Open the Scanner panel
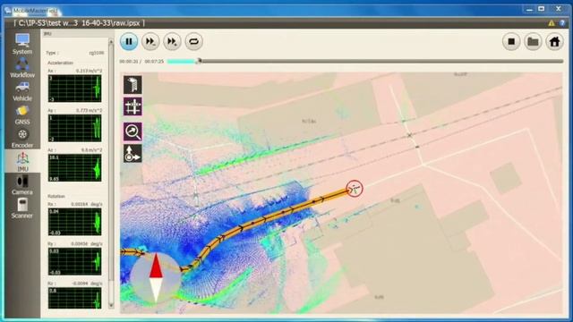573x322 pixels. coord(22,208)
